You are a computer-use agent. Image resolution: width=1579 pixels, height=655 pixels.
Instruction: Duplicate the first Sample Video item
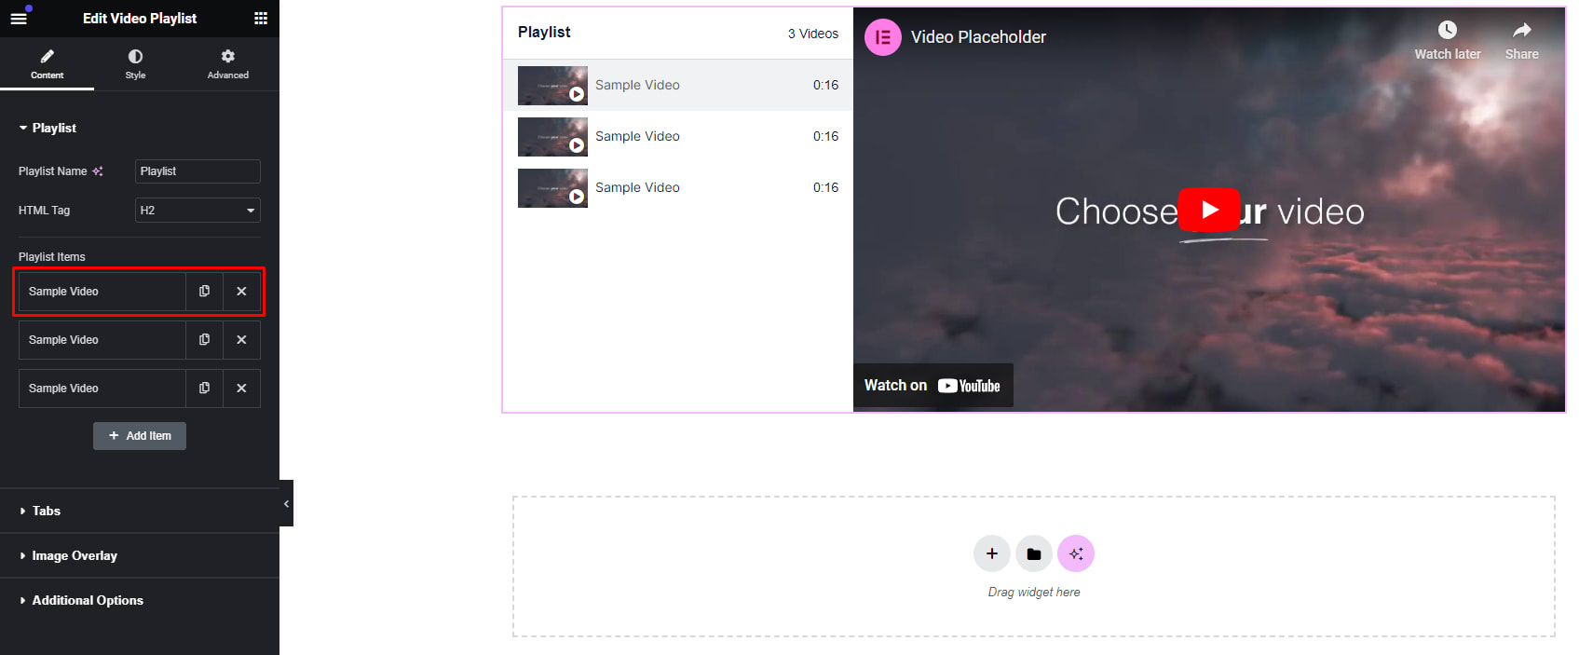(x=204, y=292)
